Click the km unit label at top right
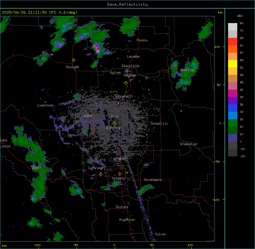This screenshot has height=249, width=255. click(220, 12)
